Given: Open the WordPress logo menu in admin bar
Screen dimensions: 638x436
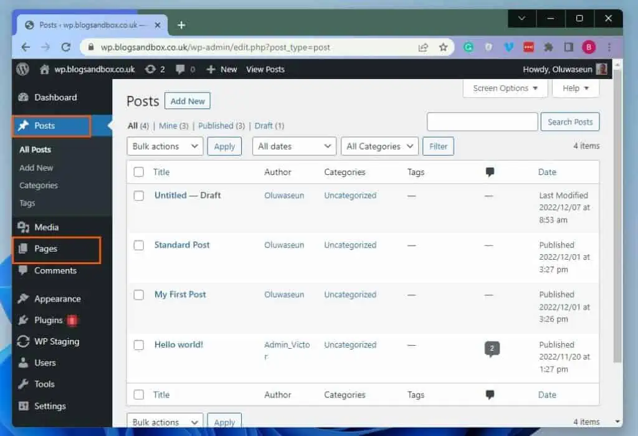Looking at the screenshot, I should 22,69.
